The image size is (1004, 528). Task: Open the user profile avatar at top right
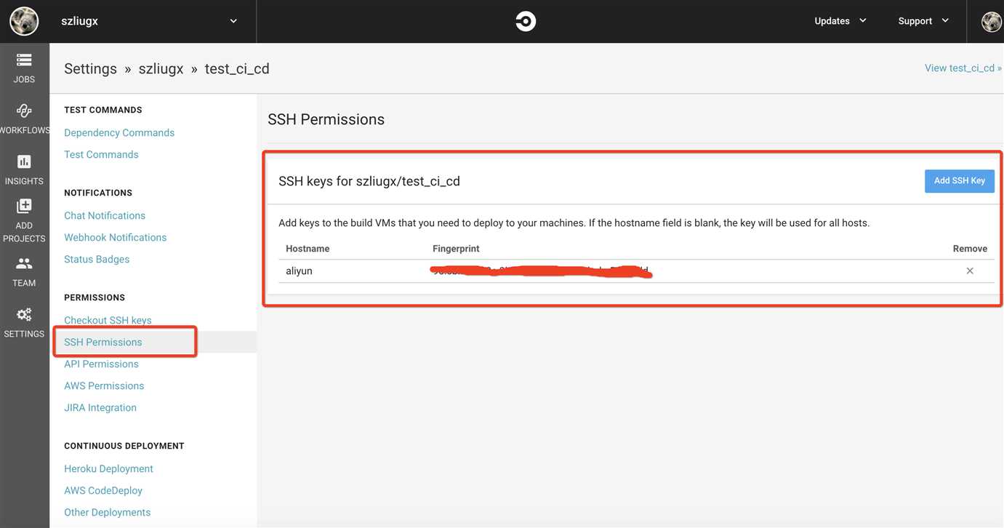click(992, 21)
